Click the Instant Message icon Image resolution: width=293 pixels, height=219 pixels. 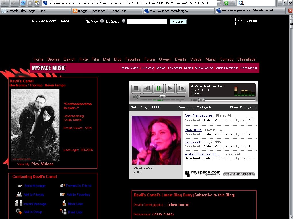point(19,203)
